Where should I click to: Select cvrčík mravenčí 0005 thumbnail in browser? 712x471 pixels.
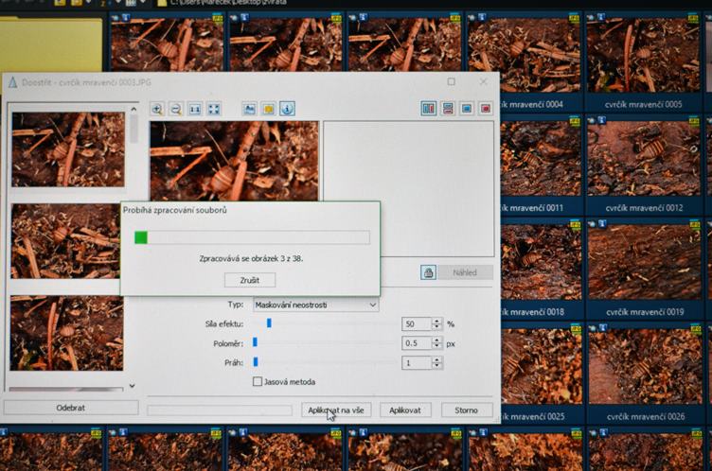(643, 56)
